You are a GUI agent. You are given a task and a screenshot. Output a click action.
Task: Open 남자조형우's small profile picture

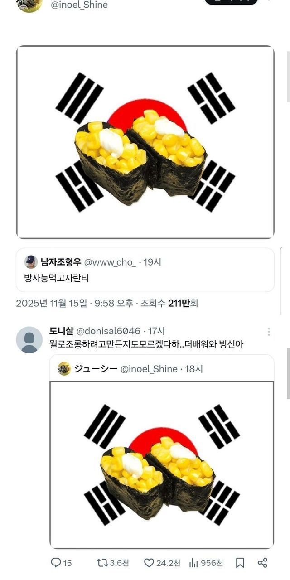(x=31, y=262)
